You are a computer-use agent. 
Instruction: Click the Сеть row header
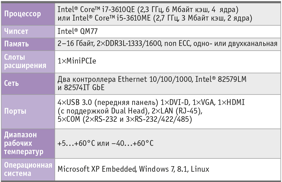[x=28, y=84]
